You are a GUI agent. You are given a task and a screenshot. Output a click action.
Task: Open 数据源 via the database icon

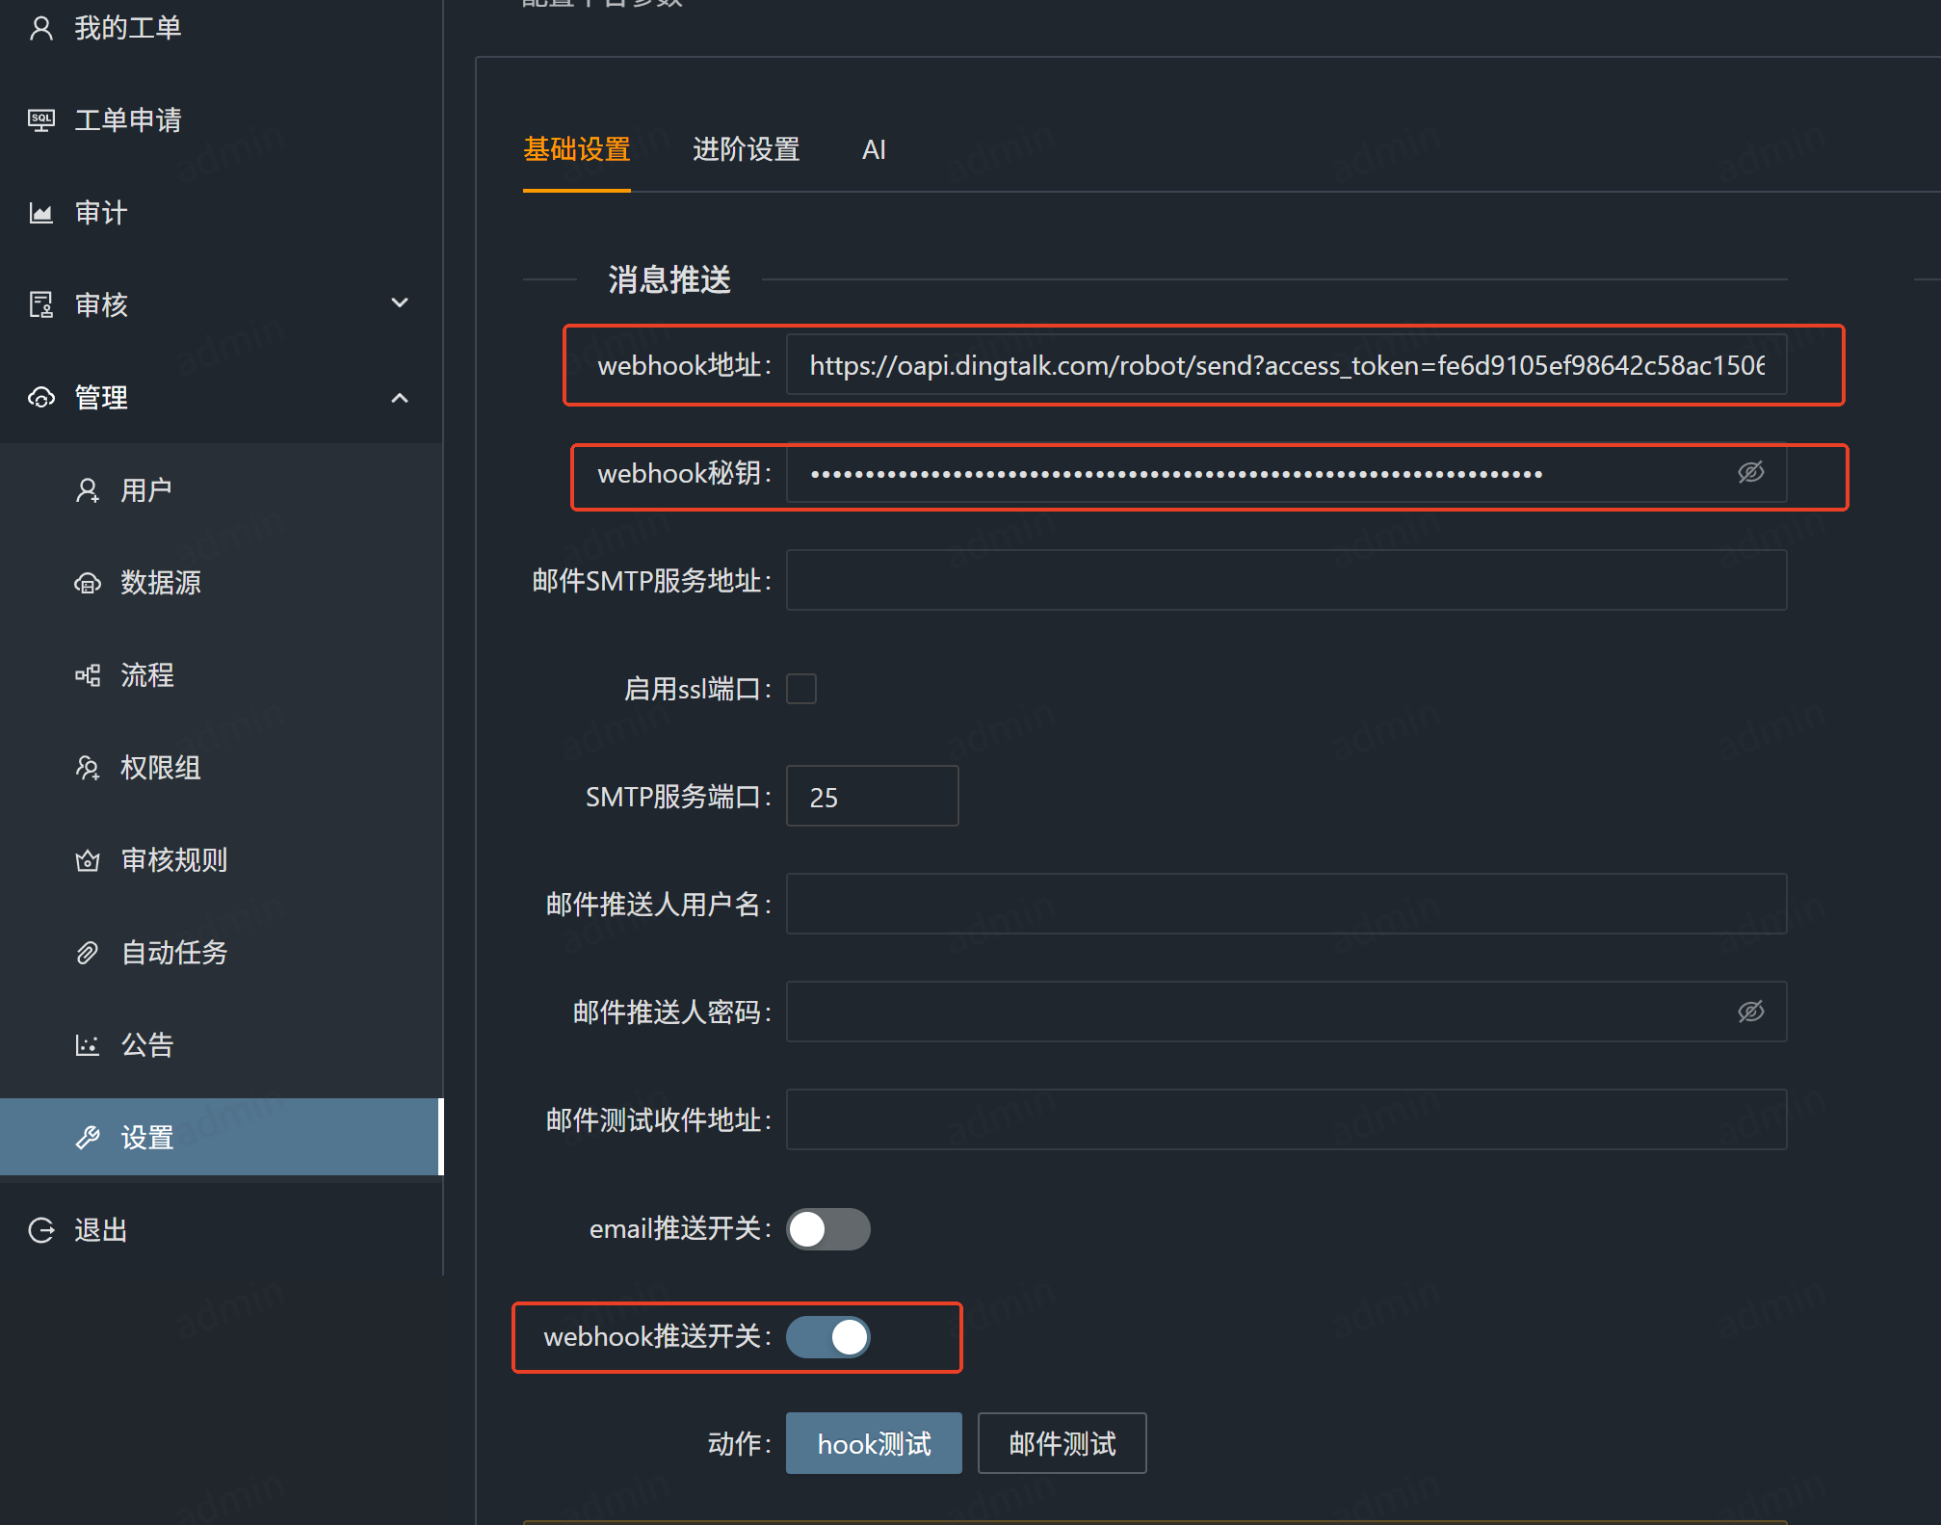tap(88, 583)
